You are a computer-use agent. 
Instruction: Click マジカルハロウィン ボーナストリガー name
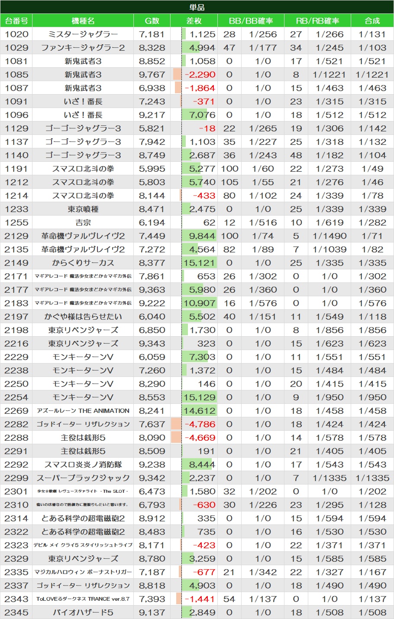tap(83, 572)
